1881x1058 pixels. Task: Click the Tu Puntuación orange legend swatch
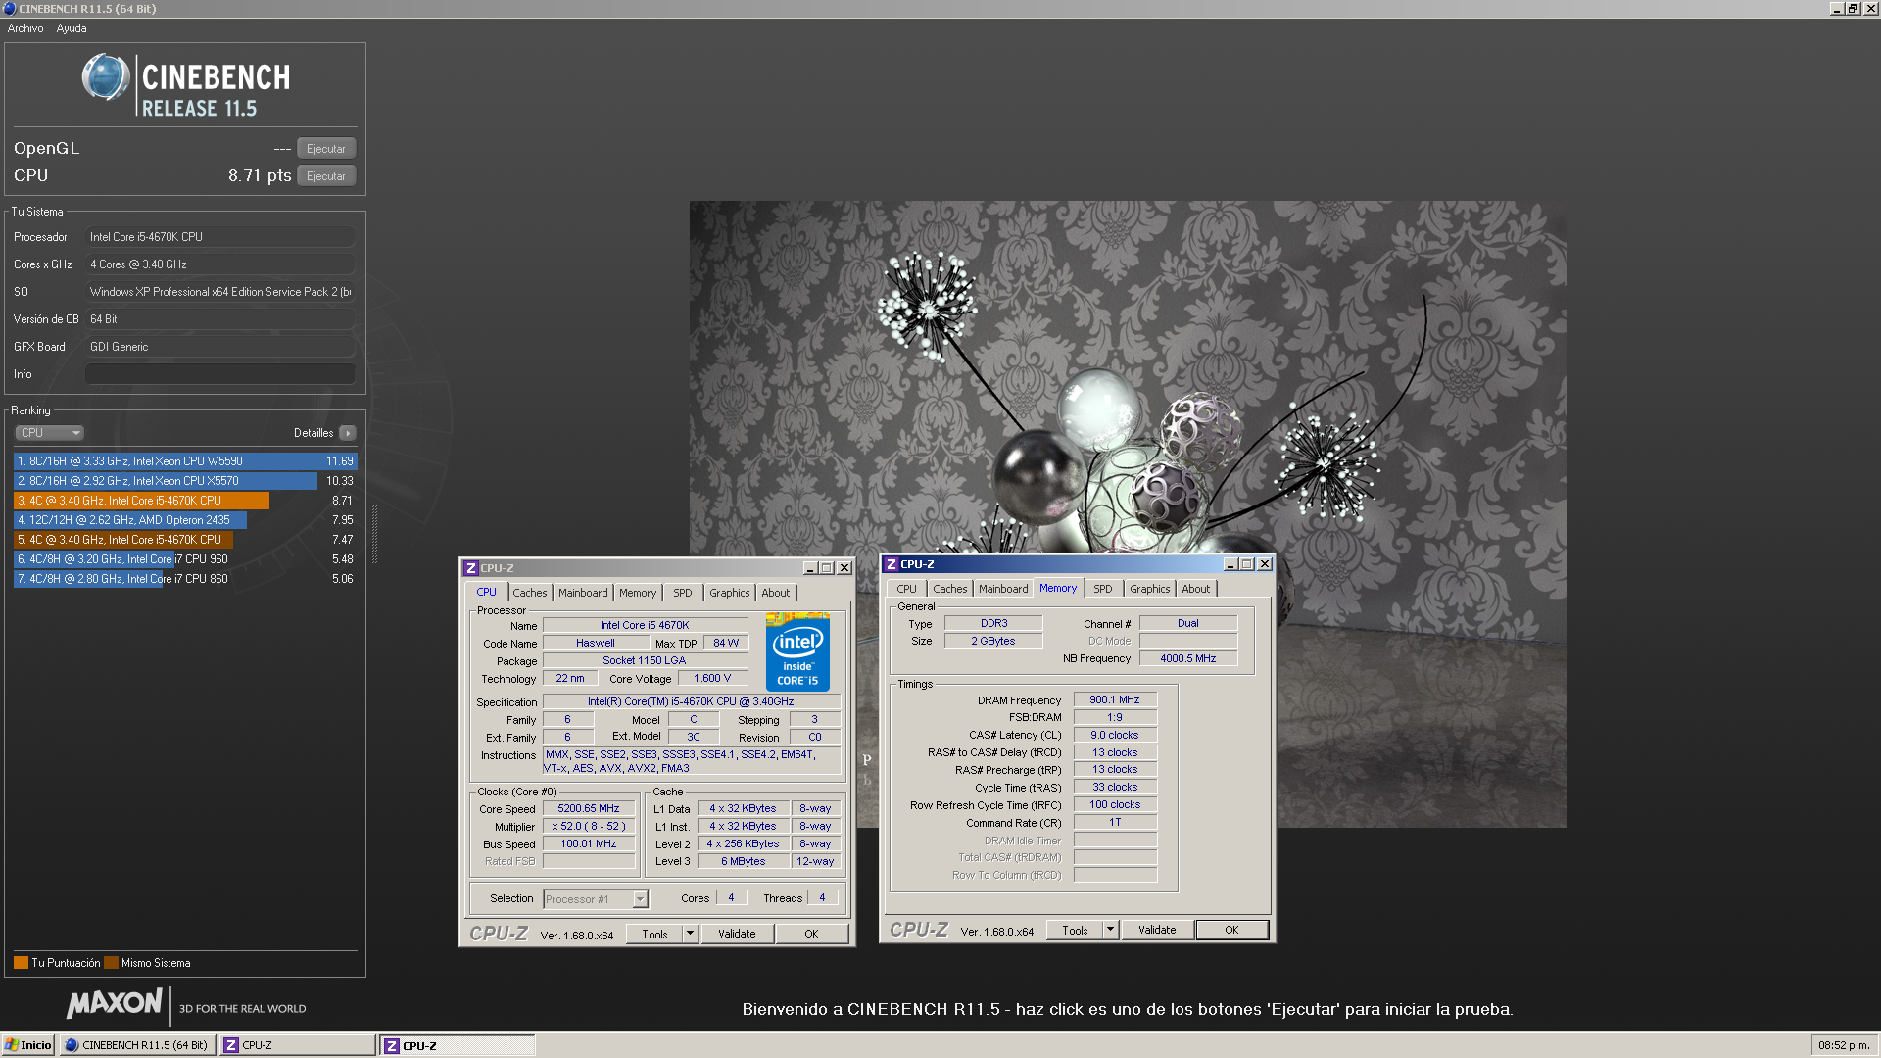(x=21, y=963)
